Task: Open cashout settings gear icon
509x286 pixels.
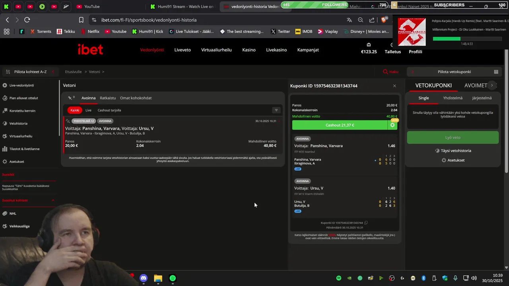Action: (392, 125)
